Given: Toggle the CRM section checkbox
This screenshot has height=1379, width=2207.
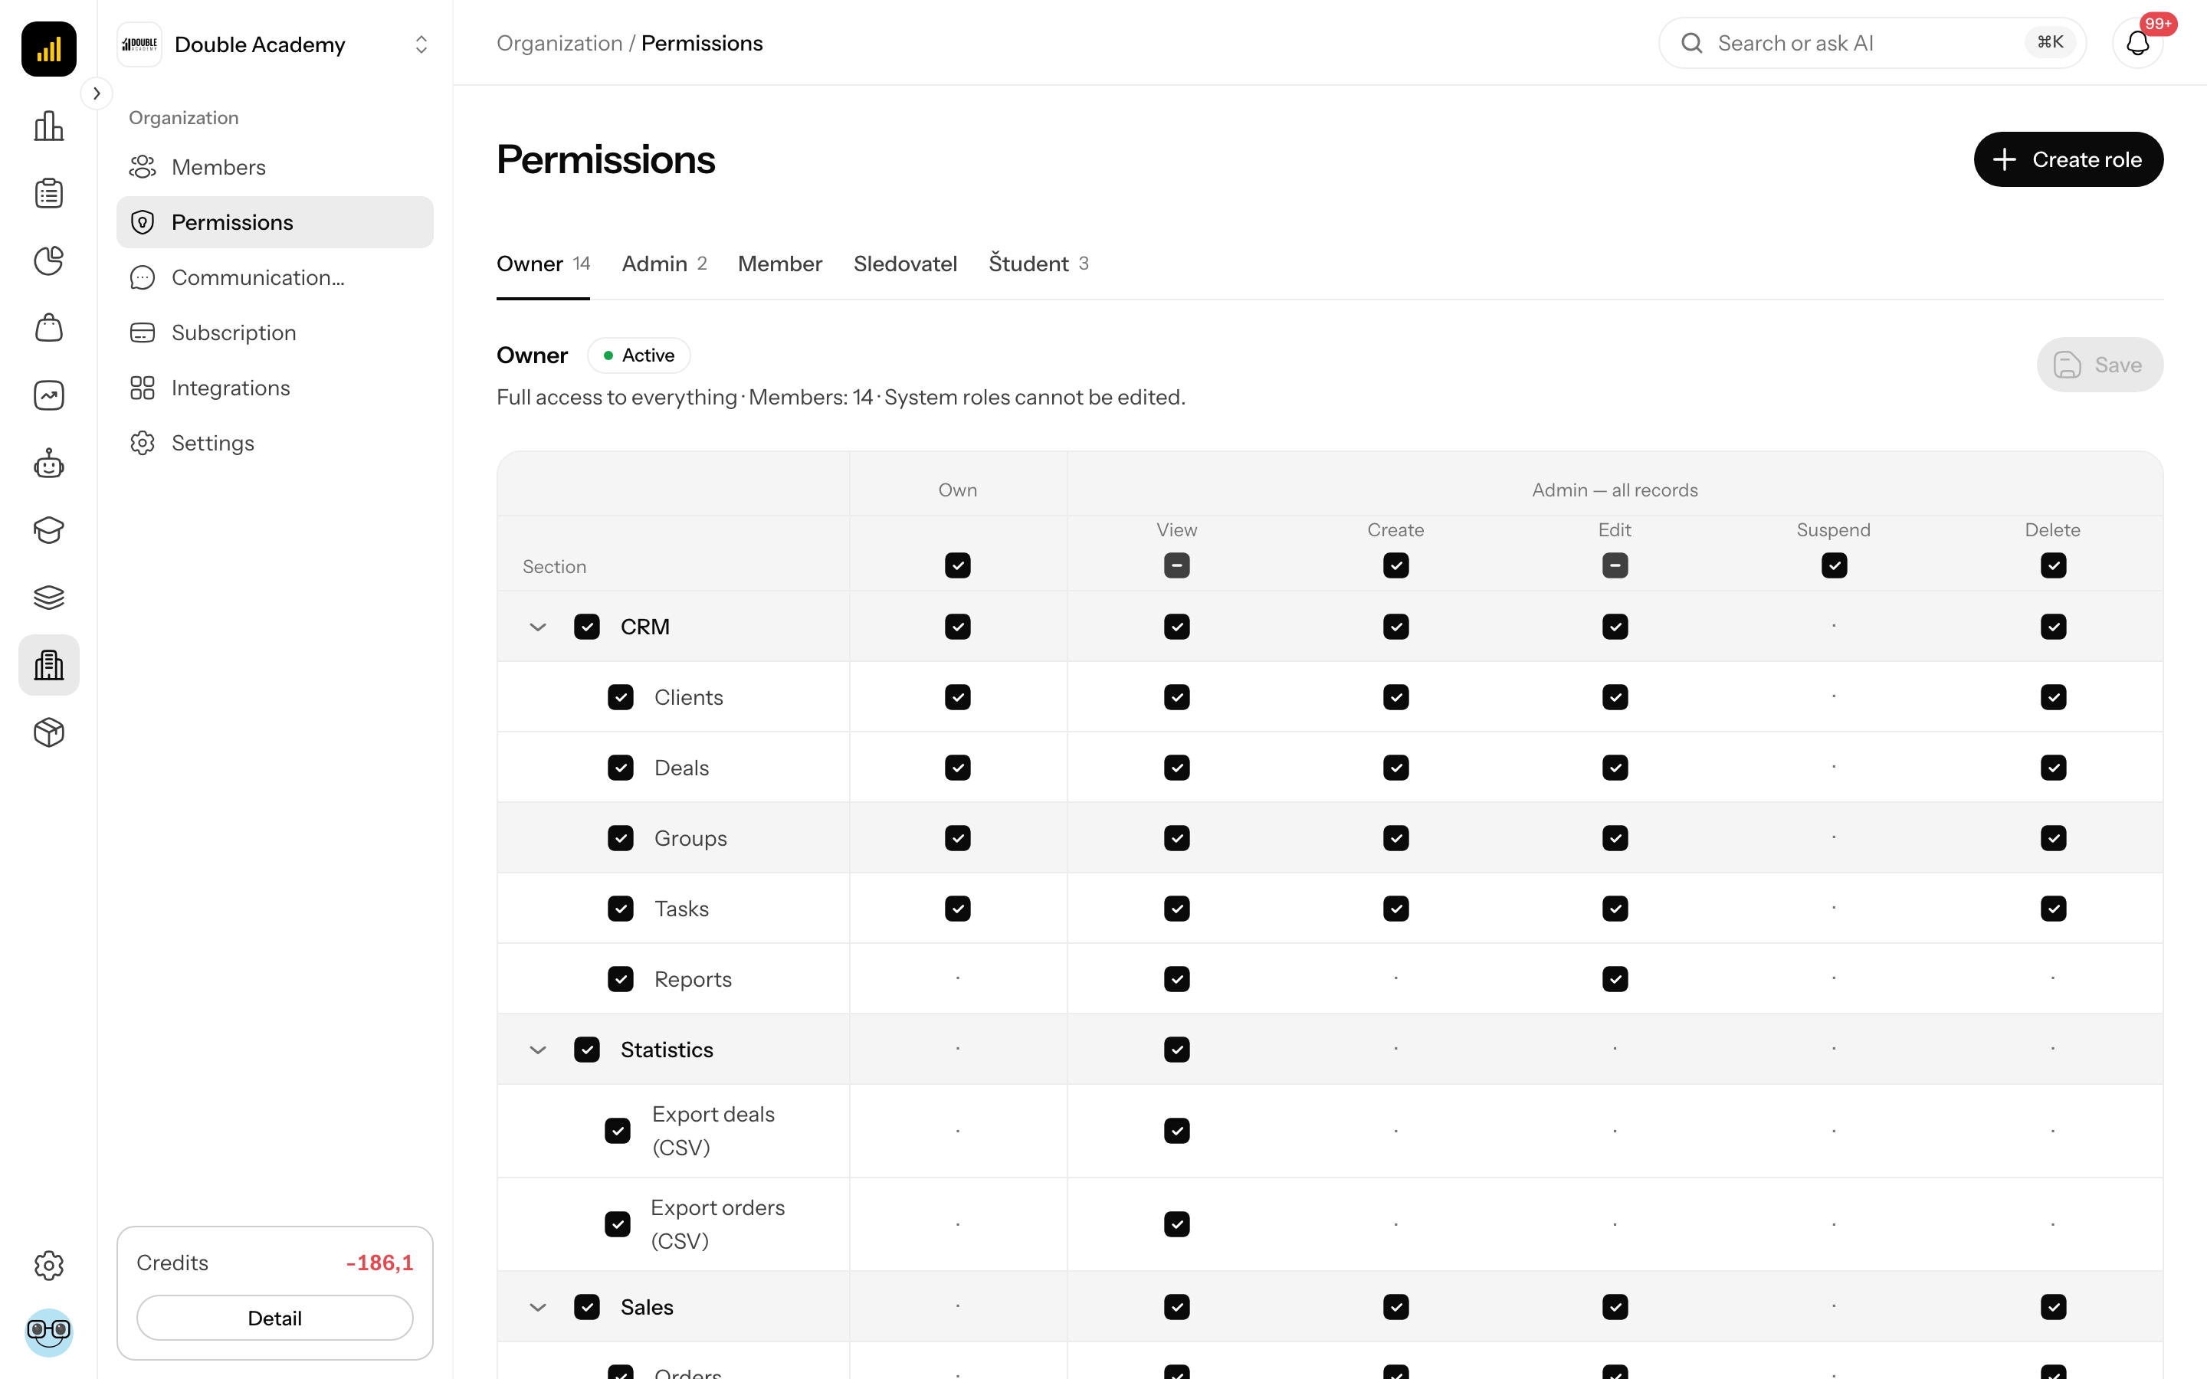Looking at the screenshot, I should tap(586, 627).
